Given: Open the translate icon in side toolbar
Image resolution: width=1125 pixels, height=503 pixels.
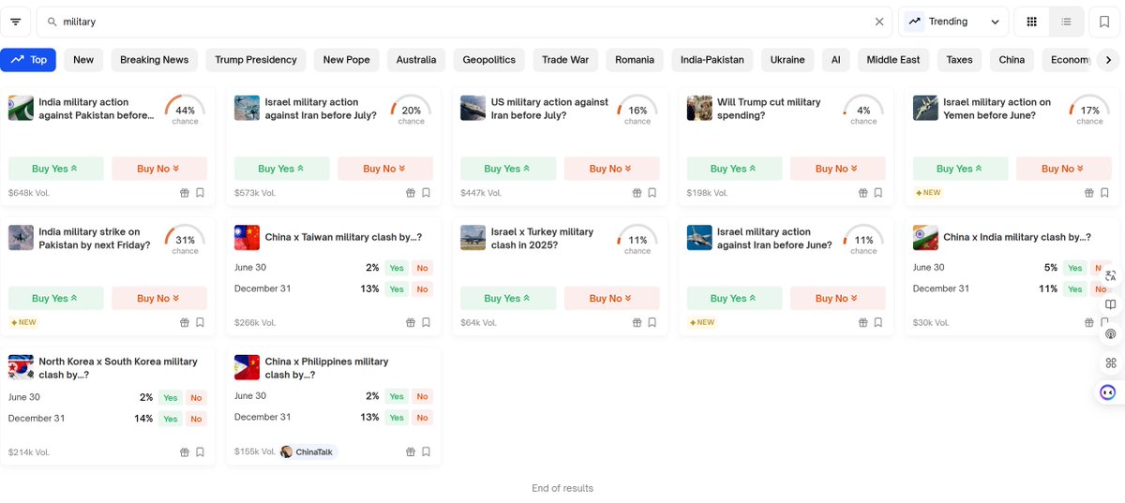Looking at the screenshot, I should (x=1110, y=275).
